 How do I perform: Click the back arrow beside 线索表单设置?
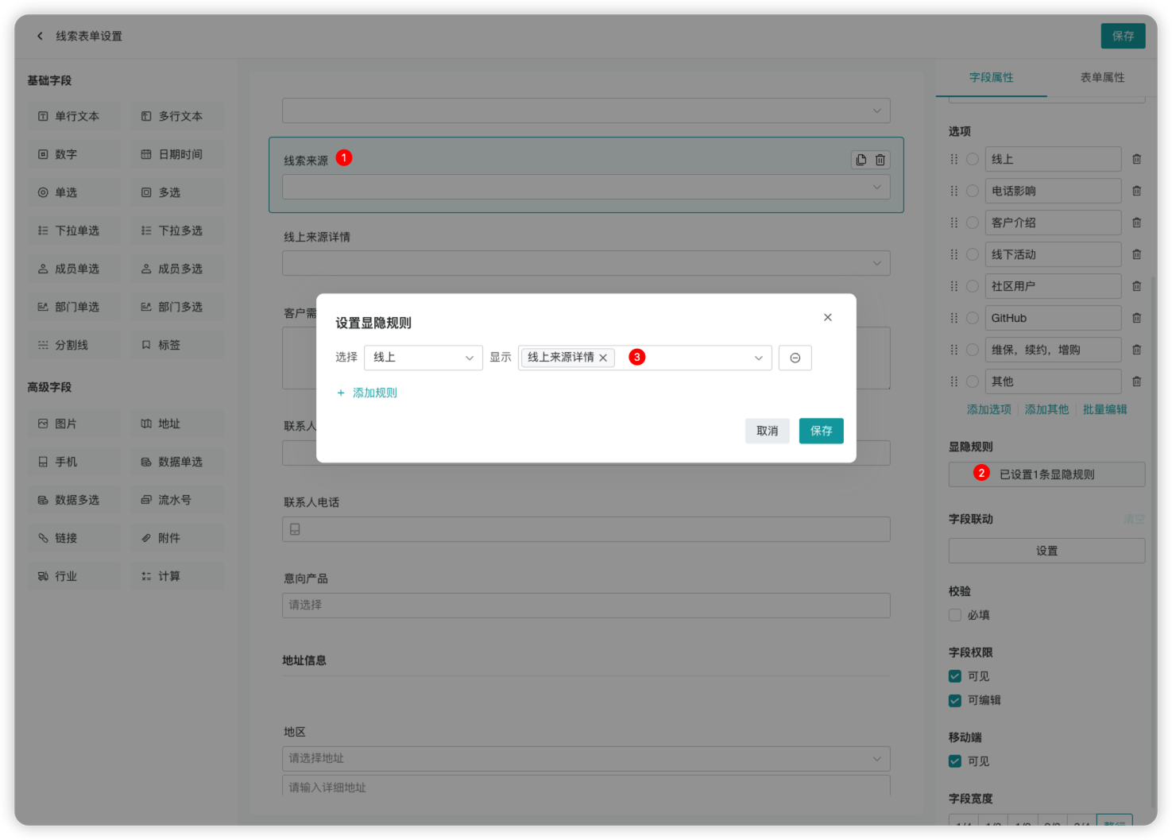coord(40,36)
